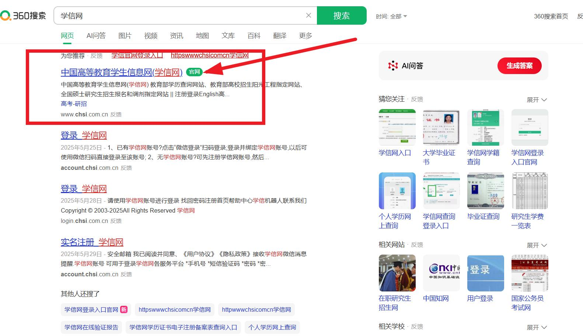
Task: Open the 更多 tab menu
Action: coord(306,36)
